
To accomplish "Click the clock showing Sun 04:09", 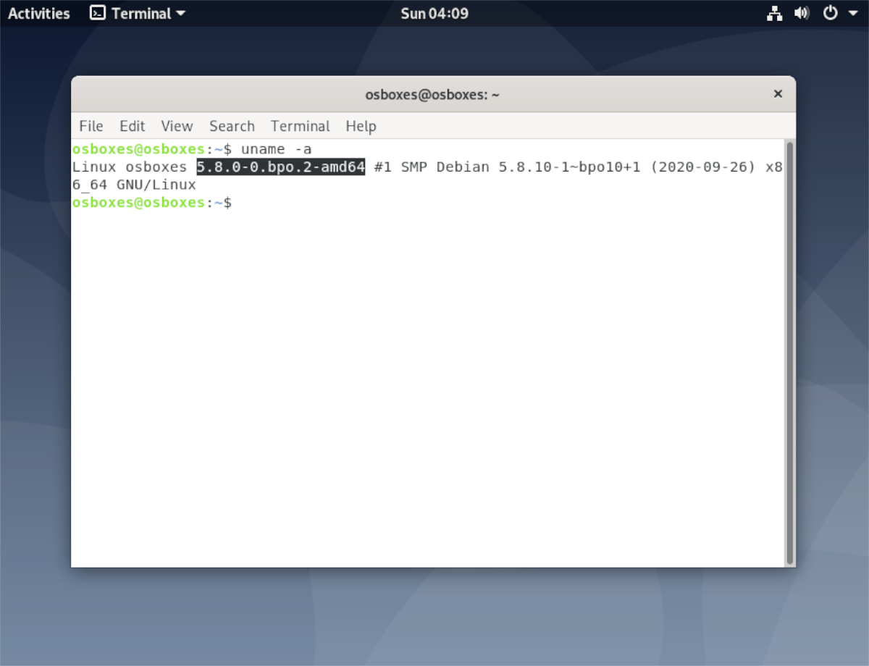I will click(434, 12).
